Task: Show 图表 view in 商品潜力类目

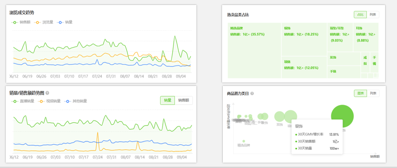Action: (x=360, y=93)
